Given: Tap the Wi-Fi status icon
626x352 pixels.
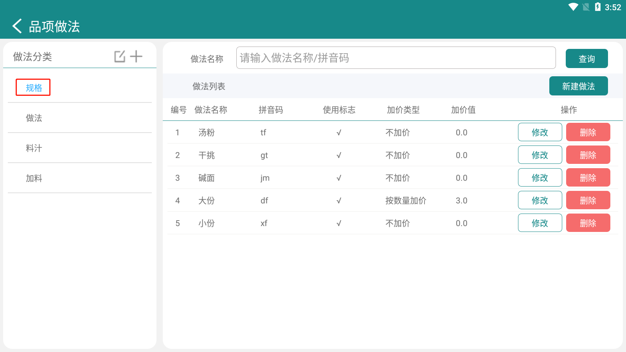Looking at the screenshot, I should pyautogui.click(x=573, y=7).
